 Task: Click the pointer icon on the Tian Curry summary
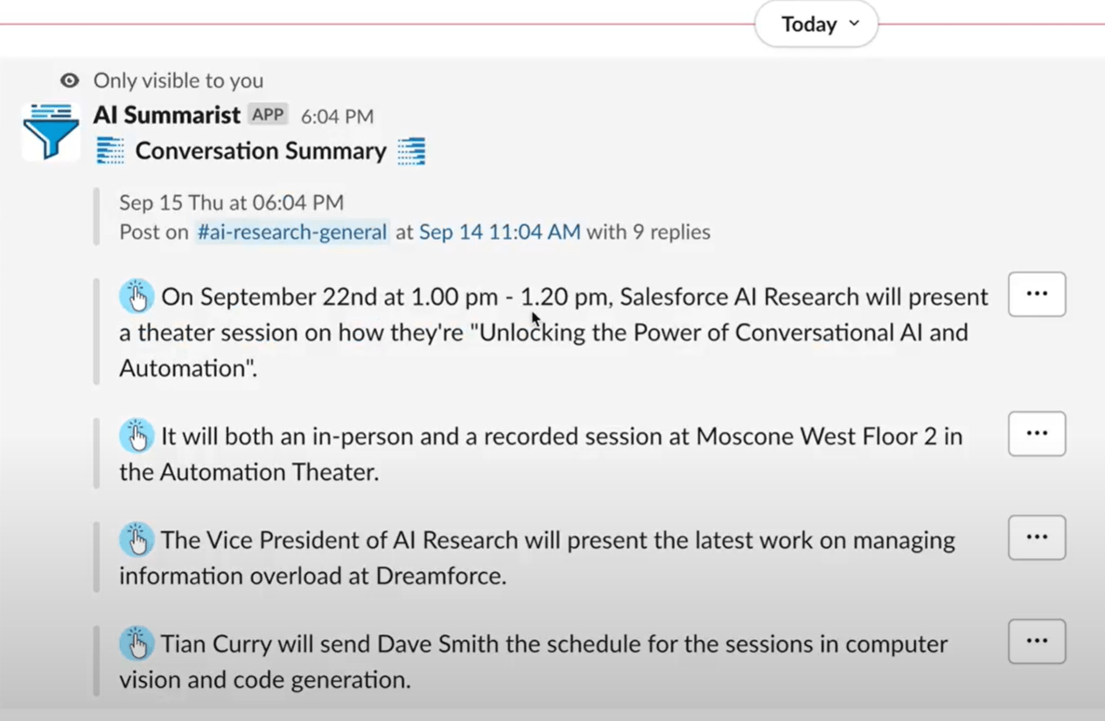(136, 644)
